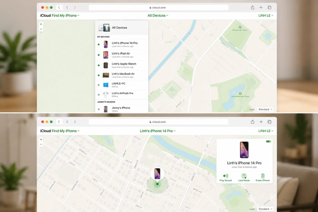Activate Lost Mode for the iPhone
Image resolution: width=318 pixels, height=212 pixels.
point(244,177)
